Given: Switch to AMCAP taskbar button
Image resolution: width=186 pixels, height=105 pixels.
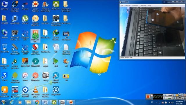Looking at the screenshot, I should coord(63,102).
